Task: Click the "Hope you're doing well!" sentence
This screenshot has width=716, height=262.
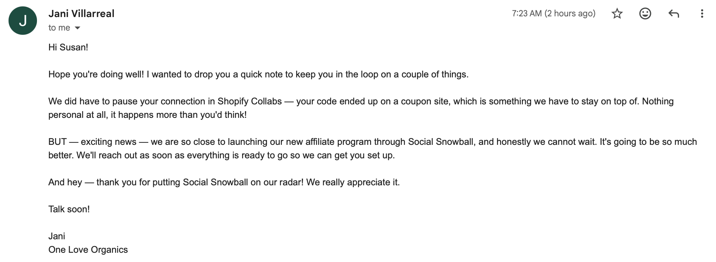Action: pos(96,74)
